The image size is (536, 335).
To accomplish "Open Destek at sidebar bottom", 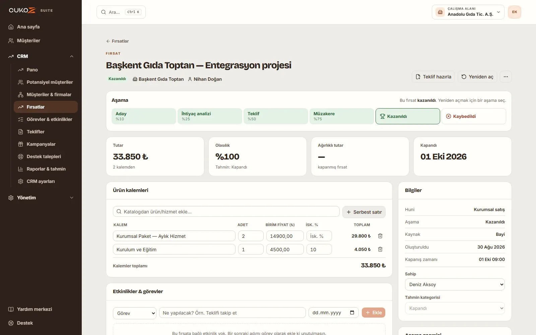I will pyautogui.click(x=41, y=323).
